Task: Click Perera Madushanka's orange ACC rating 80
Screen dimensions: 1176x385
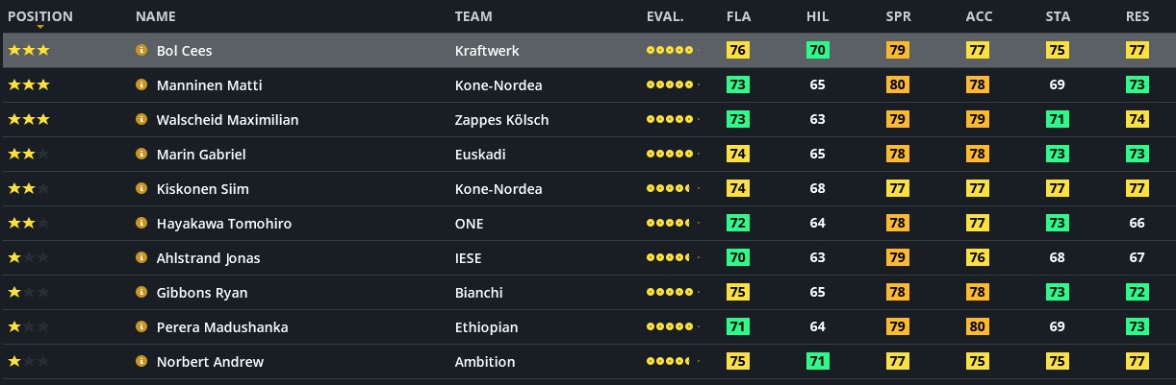Action: [978, 327]
